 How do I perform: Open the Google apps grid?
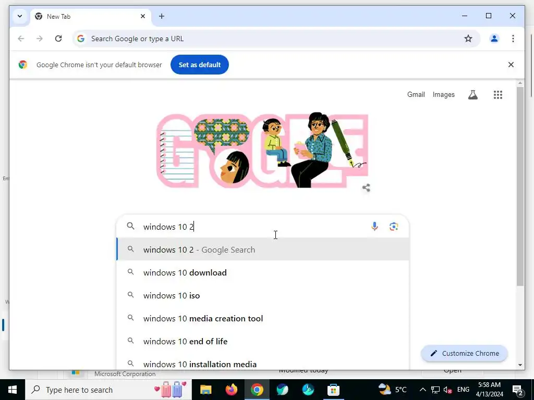point(498,95)
